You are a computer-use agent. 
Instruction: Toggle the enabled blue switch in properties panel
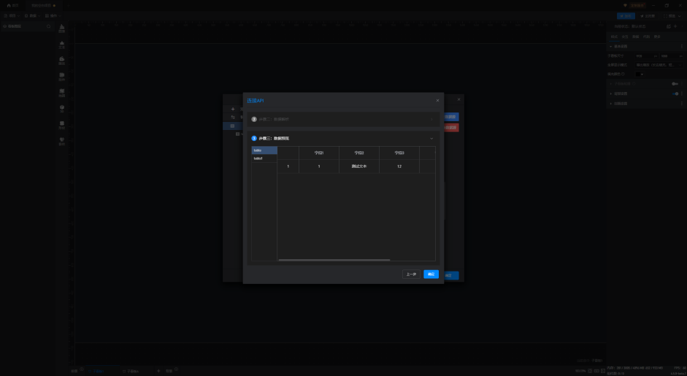[676, 93]
